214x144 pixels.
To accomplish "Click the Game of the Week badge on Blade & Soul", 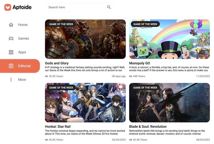I will click(x=145, y=87).
